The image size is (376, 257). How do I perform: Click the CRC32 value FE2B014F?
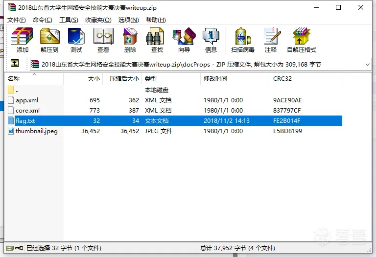(286, 121)
